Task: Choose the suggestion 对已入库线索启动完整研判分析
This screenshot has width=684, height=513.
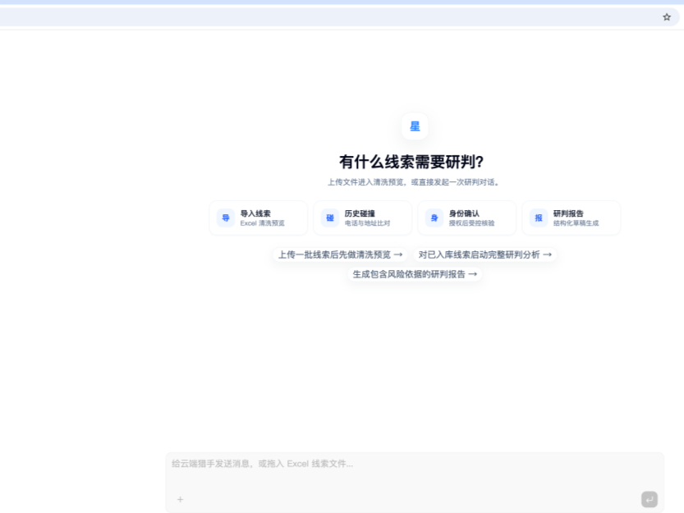Action: coord(484,254)
